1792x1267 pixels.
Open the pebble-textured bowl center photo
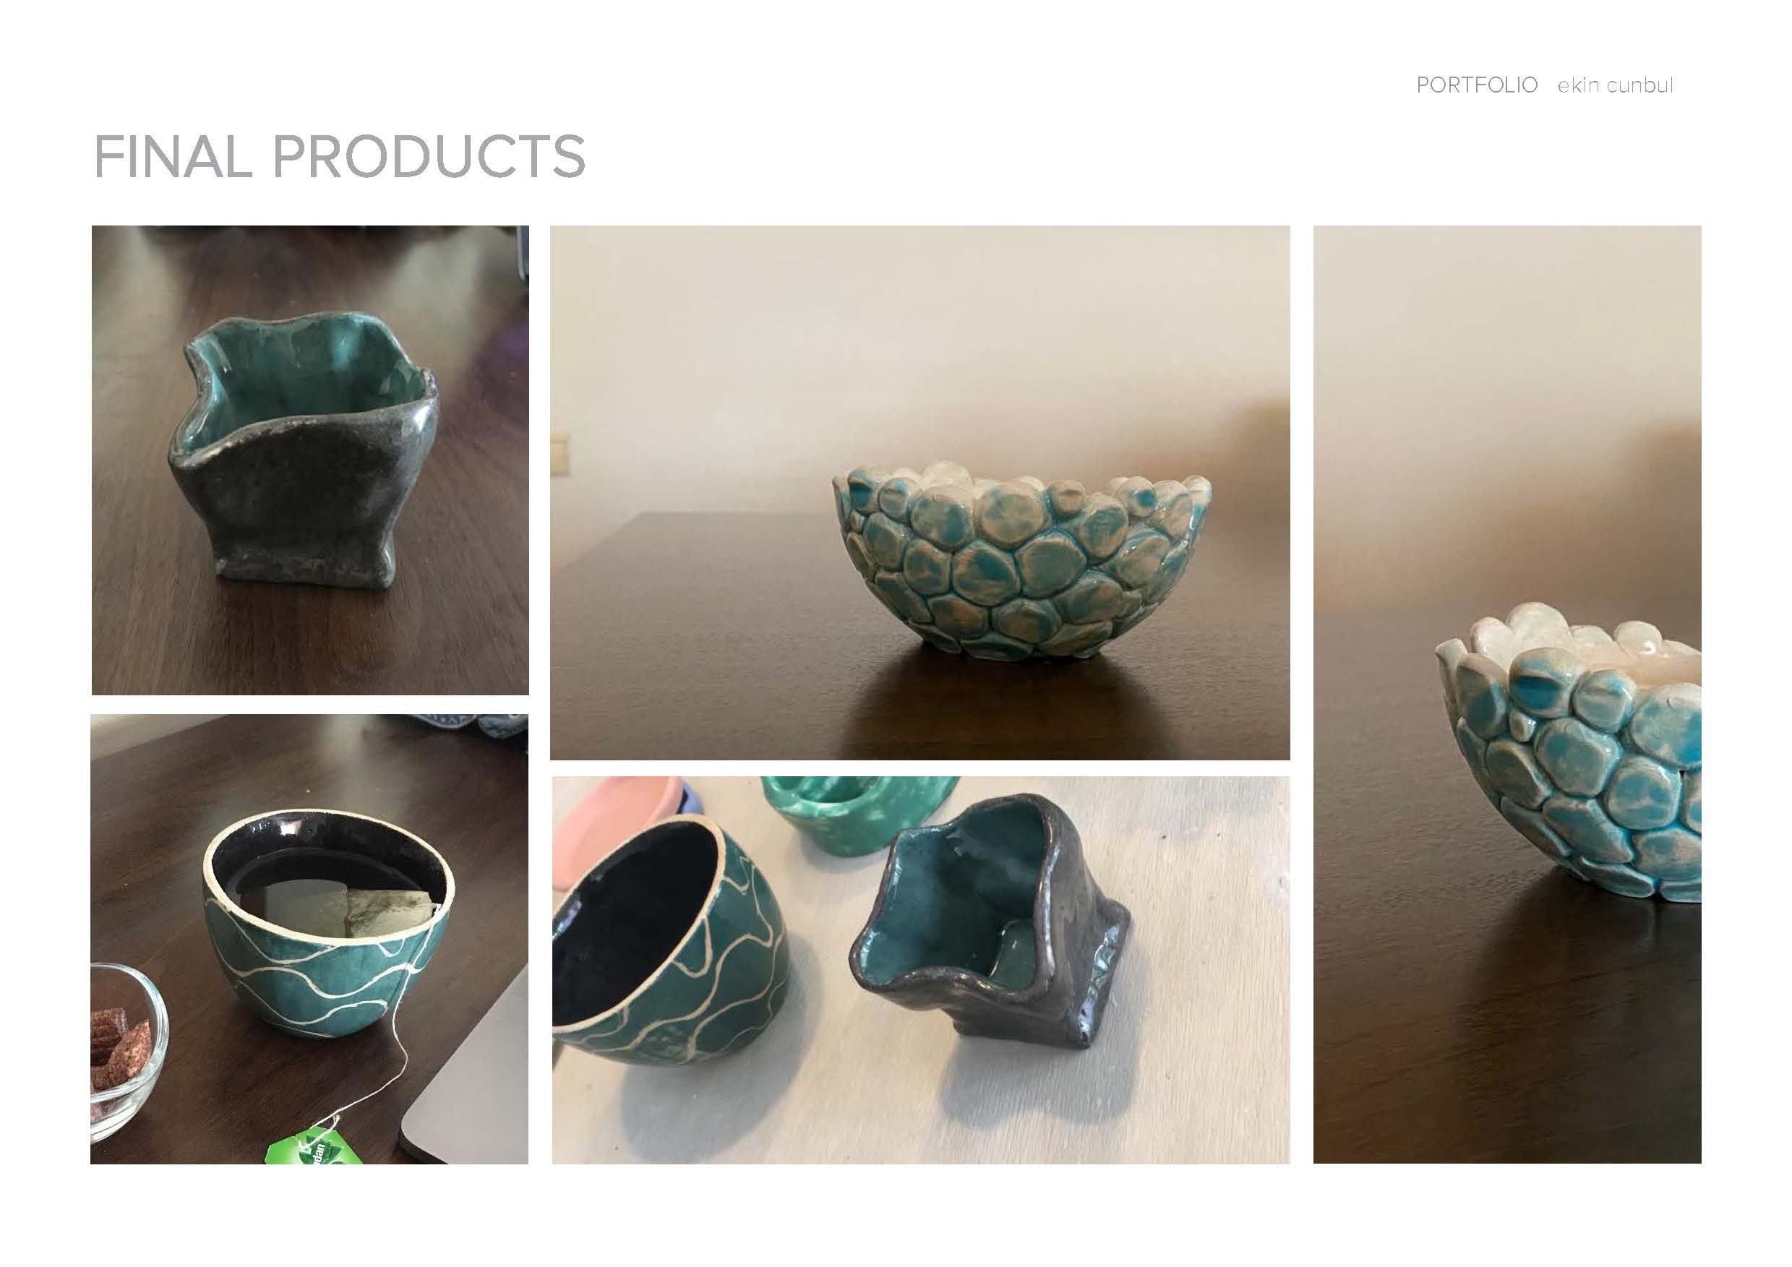pos(919,492)
